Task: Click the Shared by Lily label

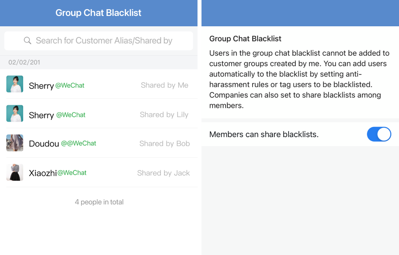Action: (x=164, y=115)
